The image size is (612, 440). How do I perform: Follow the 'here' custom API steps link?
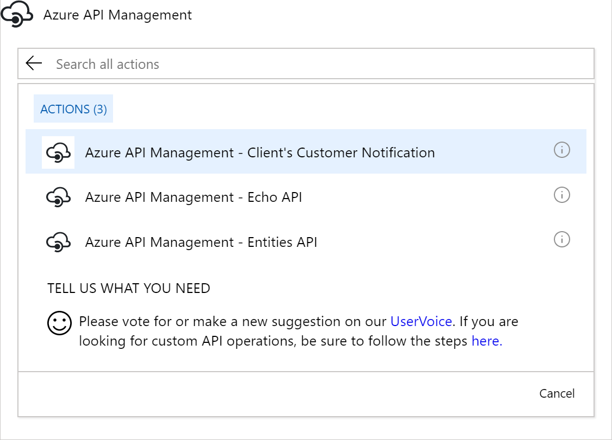click(486, 341)
